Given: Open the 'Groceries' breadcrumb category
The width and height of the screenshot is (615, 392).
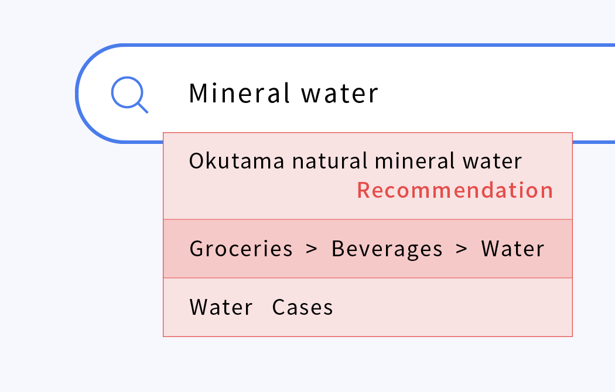Looking at the screenshot, I should (241, 249).
